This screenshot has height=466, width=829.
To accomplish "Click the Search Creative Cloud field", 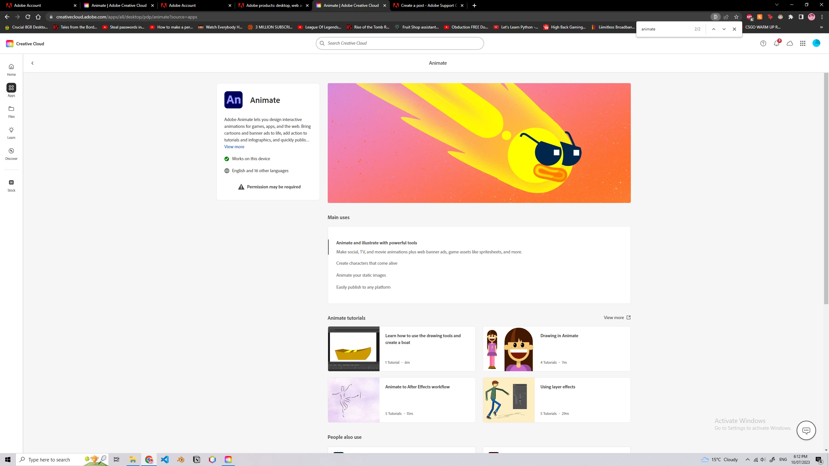I will [400, 43].
